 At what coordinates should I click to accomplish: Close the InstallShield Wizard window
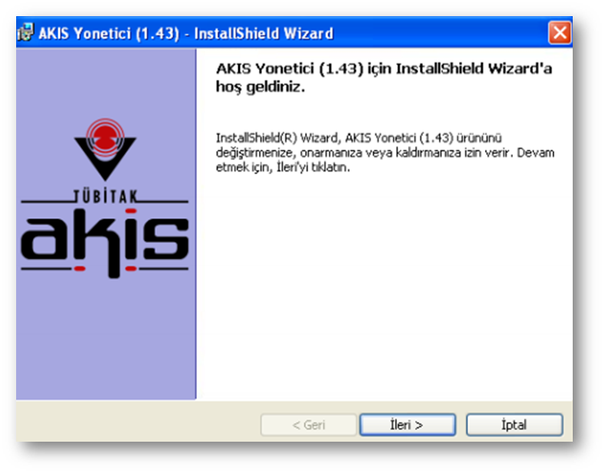coord(560,33)
